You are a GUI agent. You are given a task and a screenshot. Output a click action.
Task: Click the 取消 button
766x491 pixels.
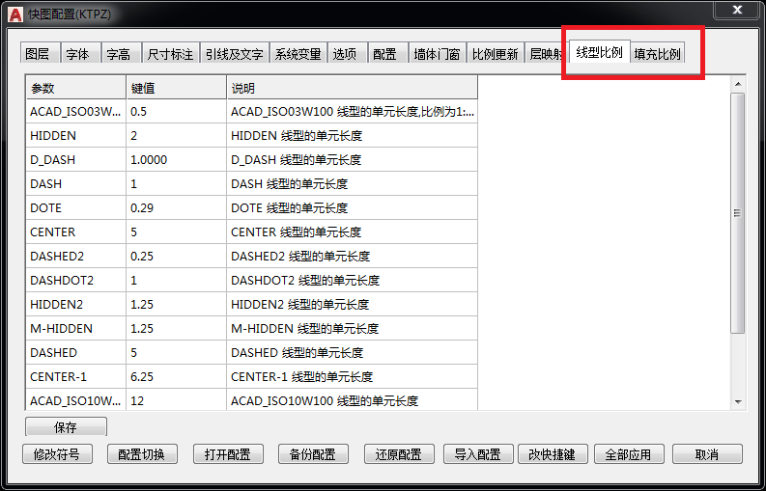pyautogui.click(x=707, y=454)
